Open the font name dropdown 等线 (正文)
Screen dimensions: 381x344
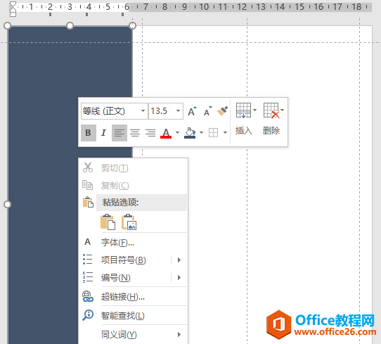114,111
